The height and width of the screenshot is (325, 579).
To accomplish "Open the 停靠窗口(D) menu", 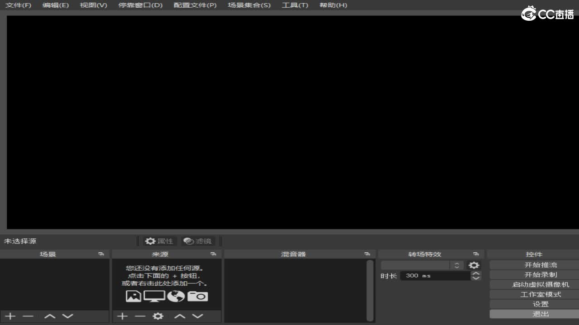I will tap(140, 5).
